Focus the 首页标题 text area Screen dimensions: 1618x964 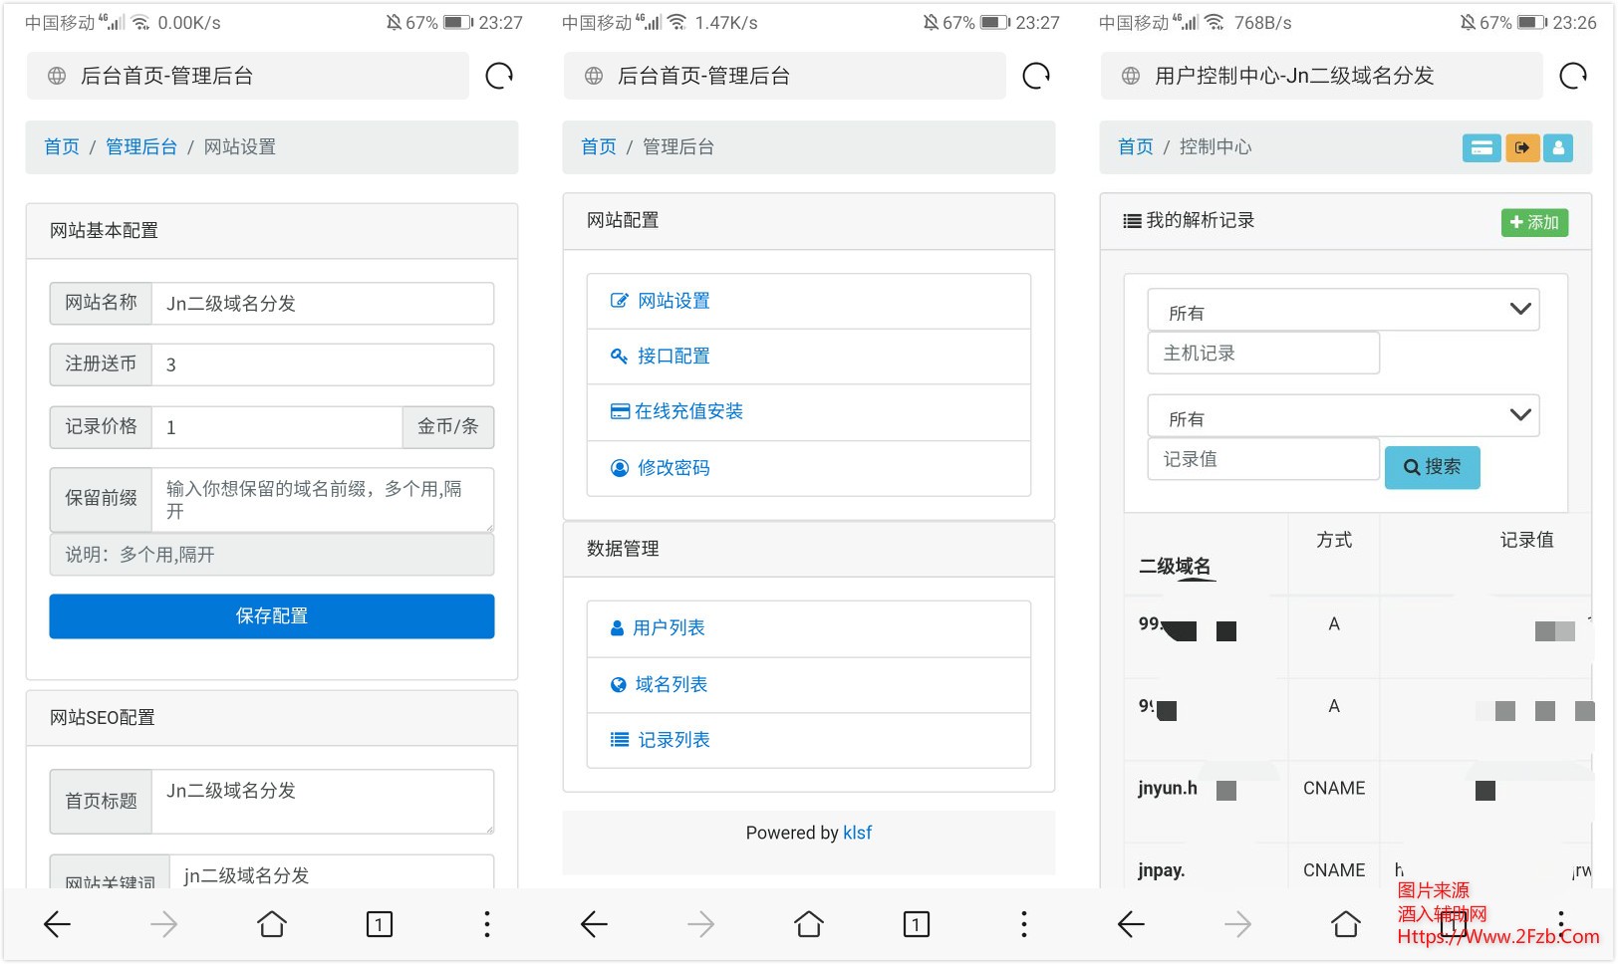coord(323,802)
